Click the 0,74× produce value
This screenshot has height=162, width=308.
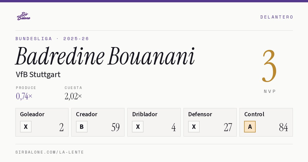pos(24,96)
